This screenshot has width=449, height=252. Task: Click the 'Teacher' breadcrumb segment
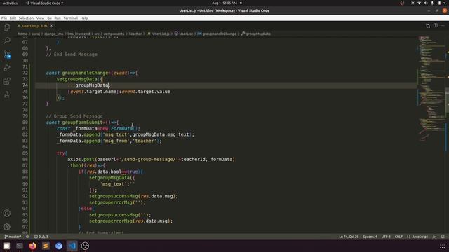point(135,34)
